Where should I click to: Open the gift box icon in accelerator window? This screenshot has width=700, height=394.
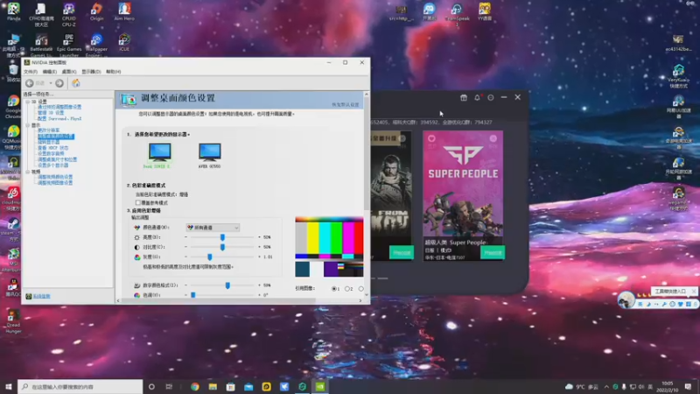coord(464,97)
